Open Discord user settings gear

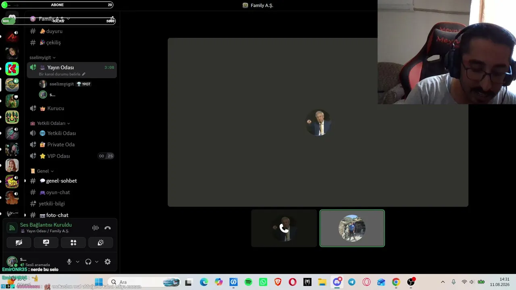point(108,262)
